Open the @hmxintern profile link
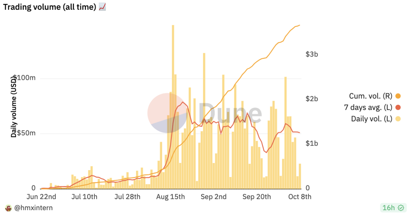 tap(33, 208)
